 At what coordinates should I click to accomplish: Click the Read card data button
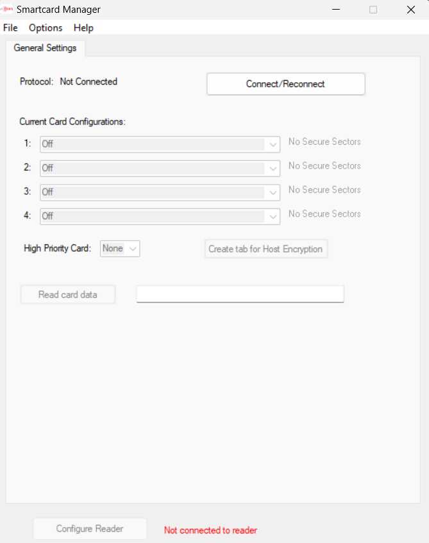pos(67,294)
